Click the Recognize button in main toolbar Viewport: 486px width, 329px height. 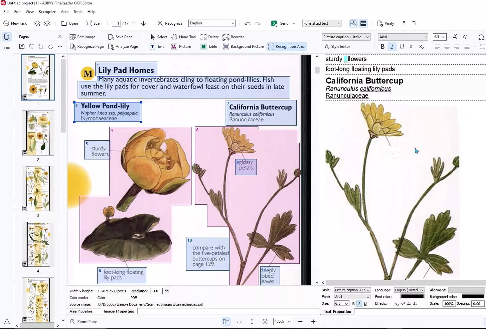pos(170,23)
